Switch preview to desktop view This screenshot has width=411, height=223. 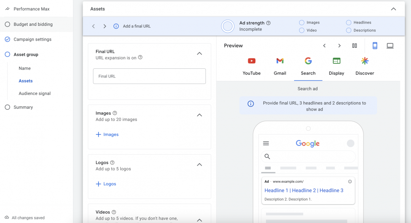click(390, 46)
